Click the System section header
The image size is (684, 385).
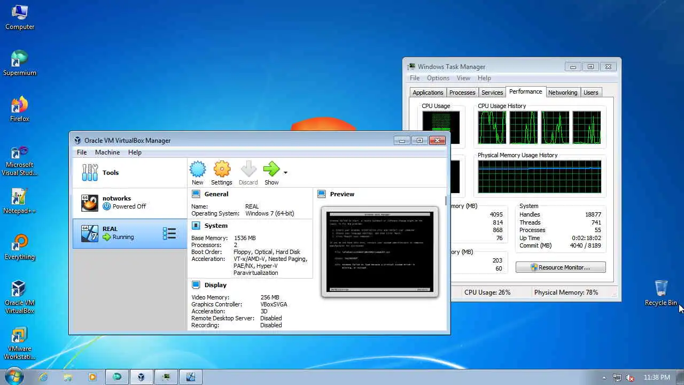tap(216, 226)
